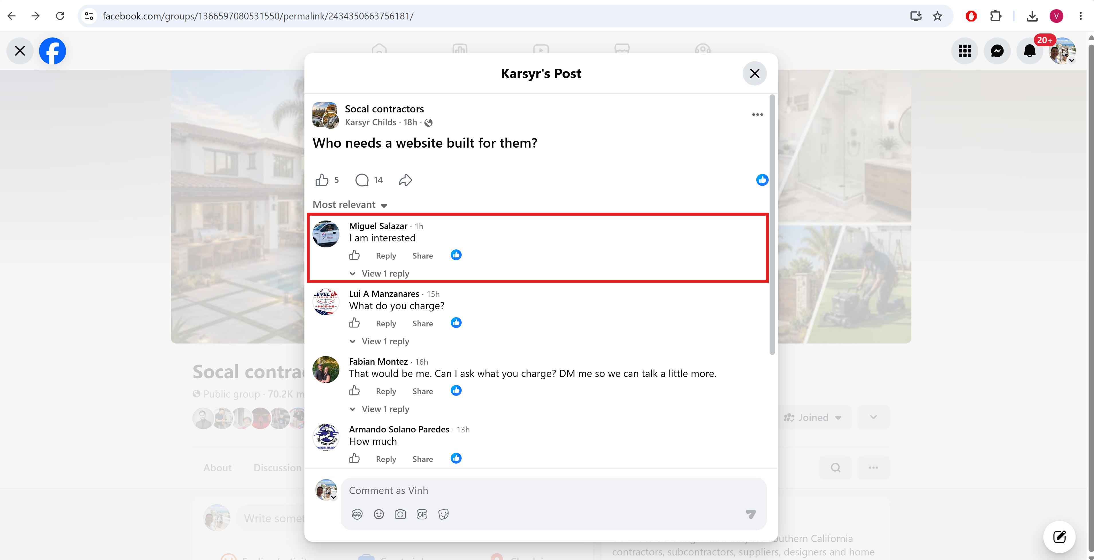This screenshot has height=560, width=1094.
Task: Expand the reply under Lui A Manzanares's comment
Action: (379, 341)
